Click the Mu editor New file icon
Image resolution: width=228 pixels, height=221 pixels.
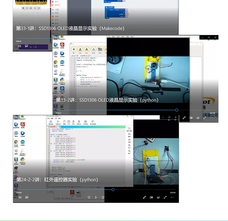point(74,49)
